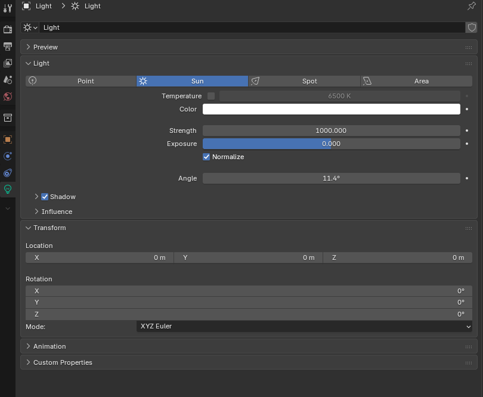Expand the Shadow subpanel arrow
This screenshot has height=397, width=483.
[x=36, y=197]
